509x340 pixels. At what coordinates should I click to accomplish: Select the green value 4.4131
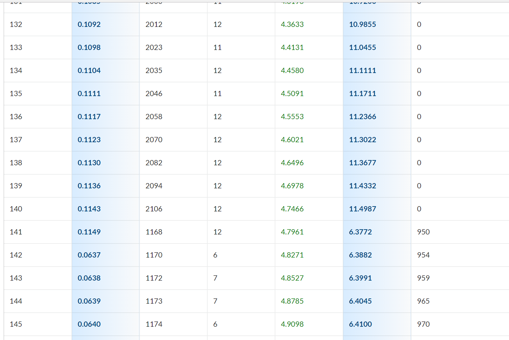pyautogui.click(x=292, y=48)
